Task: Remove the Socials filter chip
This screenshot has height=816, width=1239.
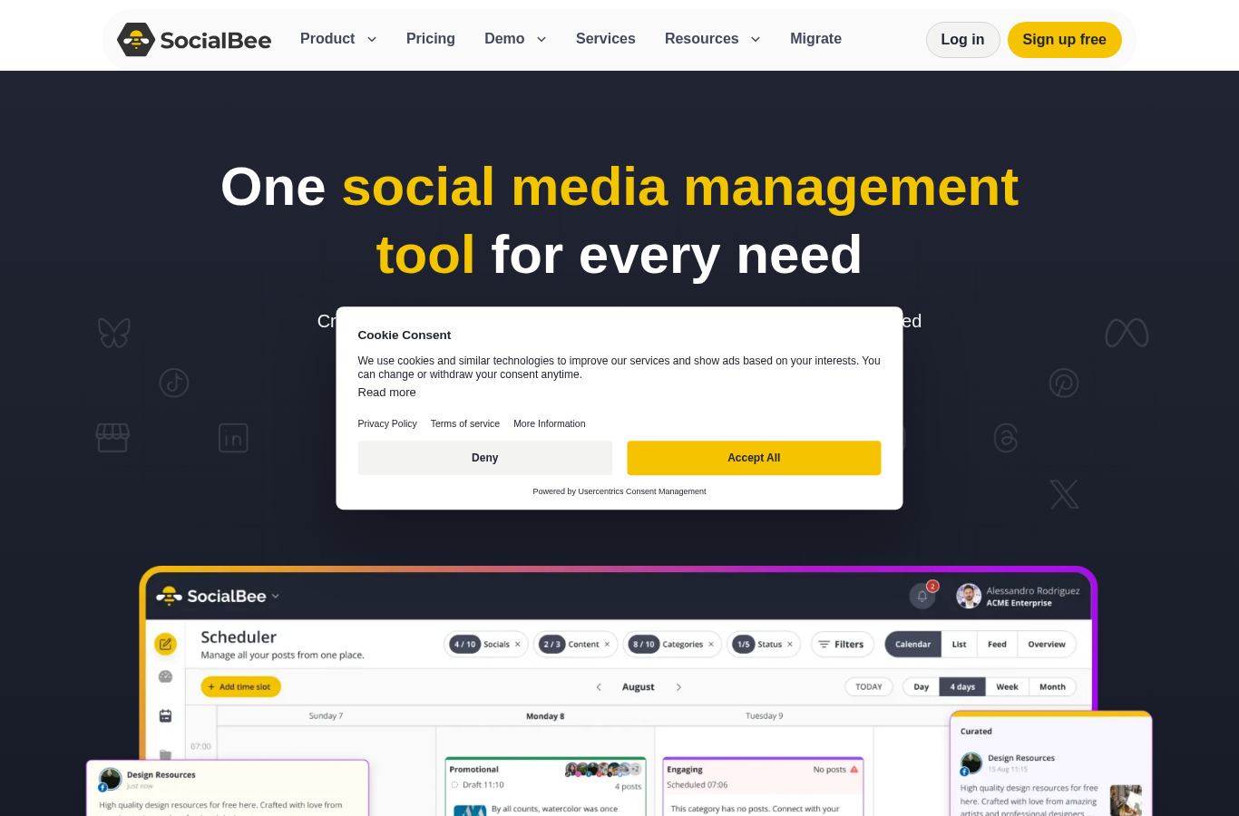Action: click(x=518, y=645)
